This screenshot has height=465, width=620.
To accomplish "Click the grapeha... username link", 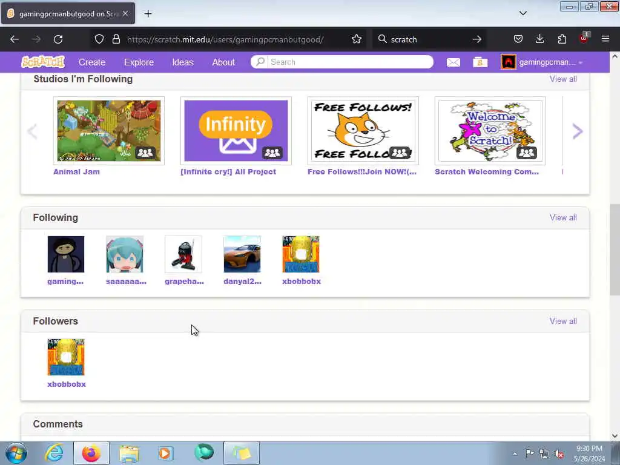I will (x=184, y=282).
